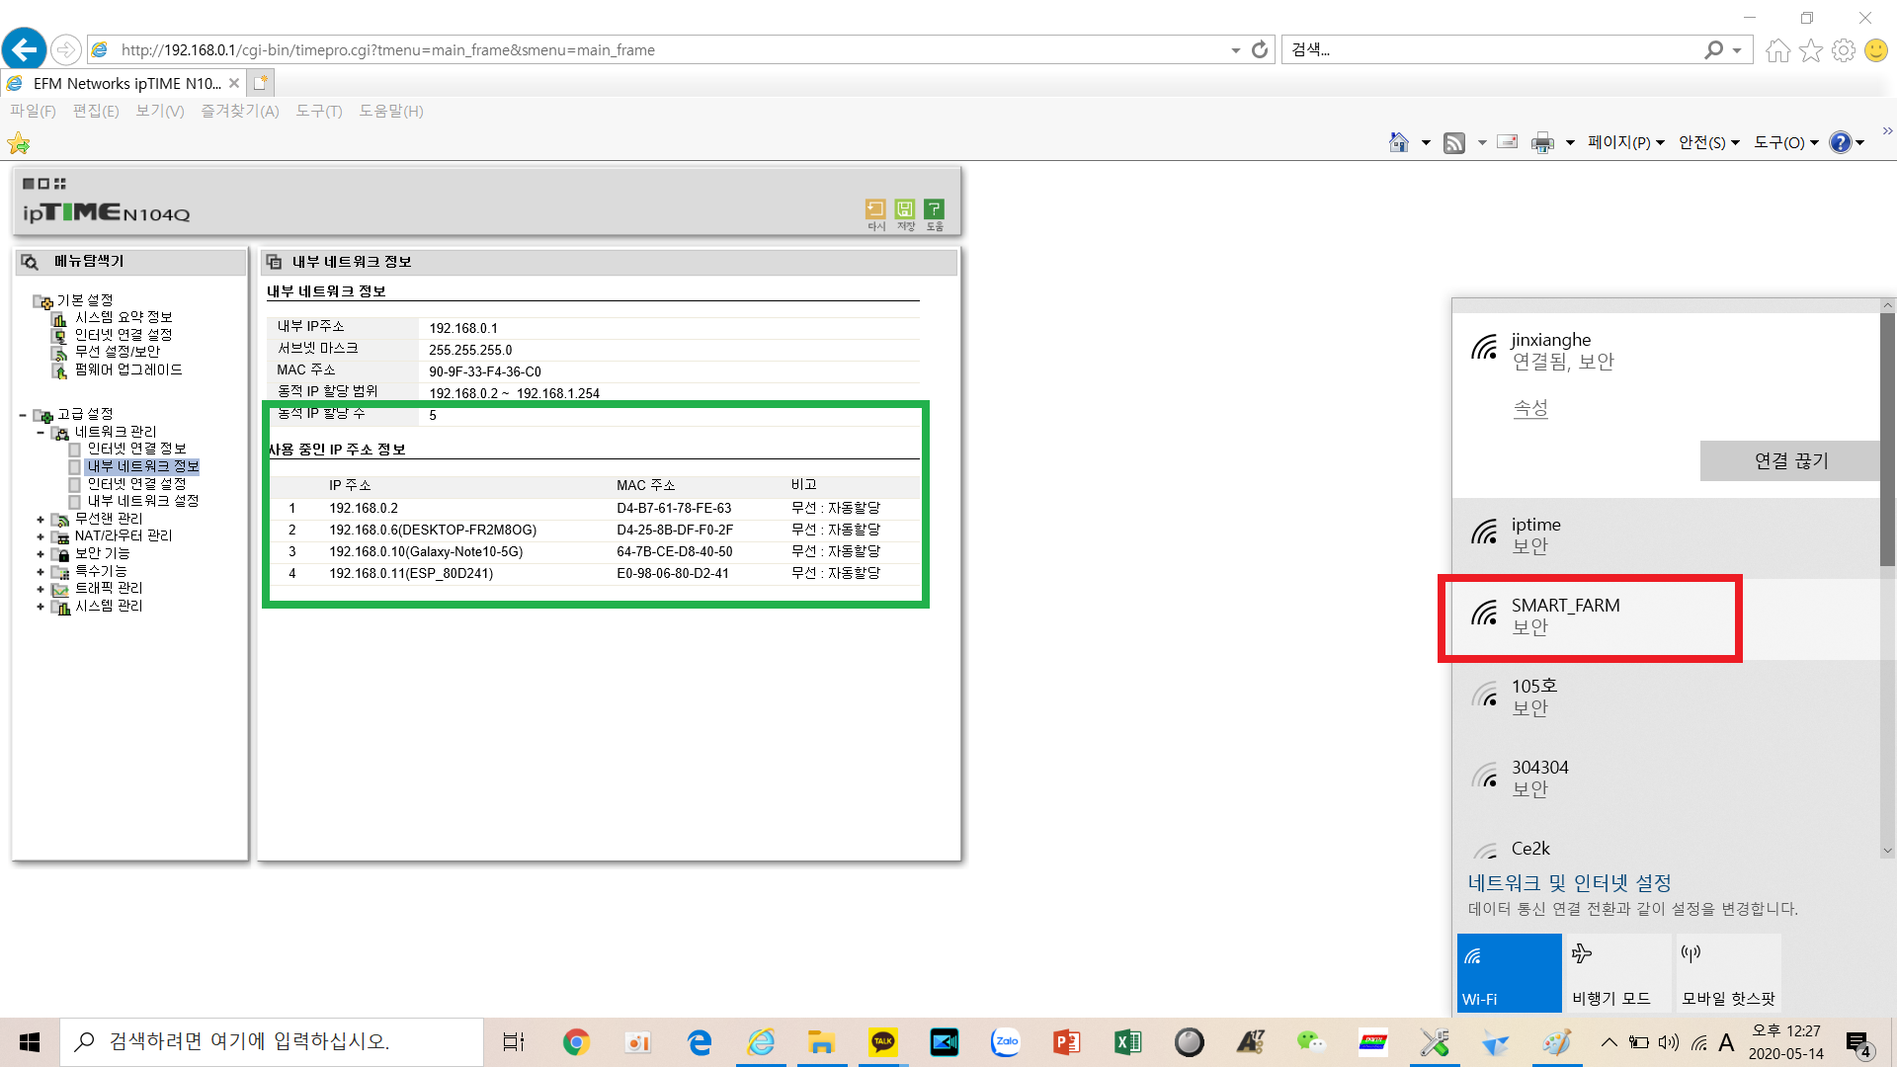Screen dimensions: 1897x1067
Task: Open the ipTIME help question-mark icon
Action: point(935,209)
